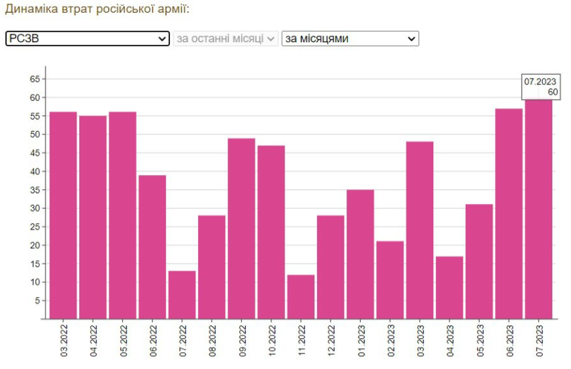Click the 08.2022 x-axis label
The height and width of the screenshot is (369, 571).
(212, 341)
